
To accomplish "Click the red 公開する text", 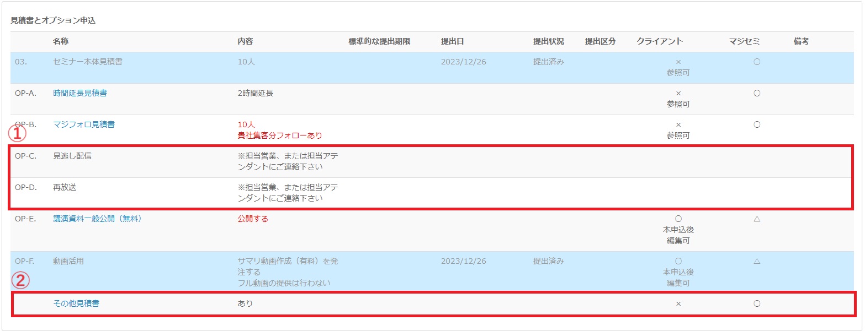I will (x=253, y=219).
